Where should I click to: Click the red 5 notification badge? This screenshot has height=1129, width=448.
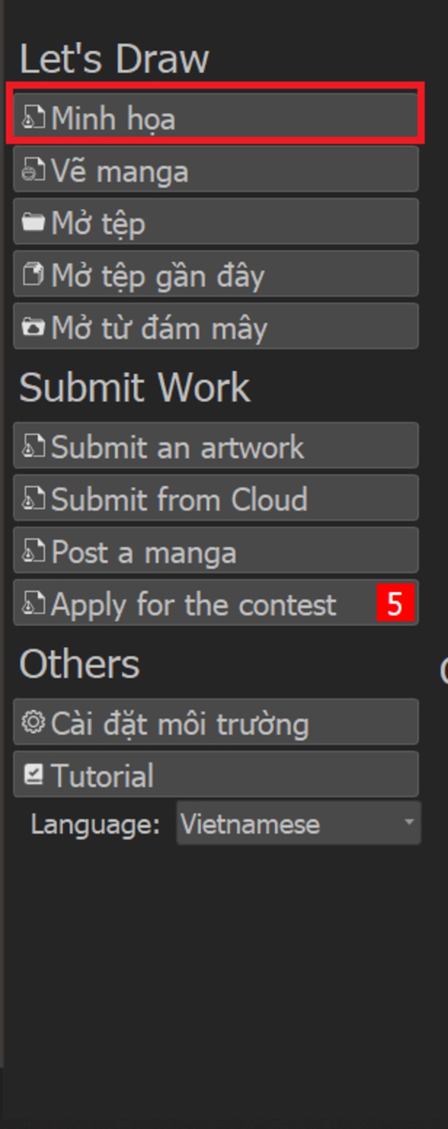(x=395, y=603)
